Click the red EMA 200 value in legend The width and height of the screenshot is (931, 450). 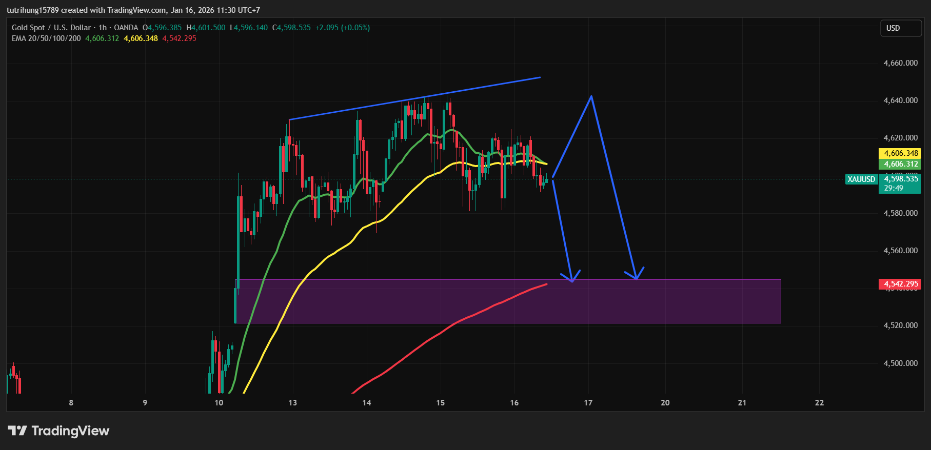[x=179, y=38]
